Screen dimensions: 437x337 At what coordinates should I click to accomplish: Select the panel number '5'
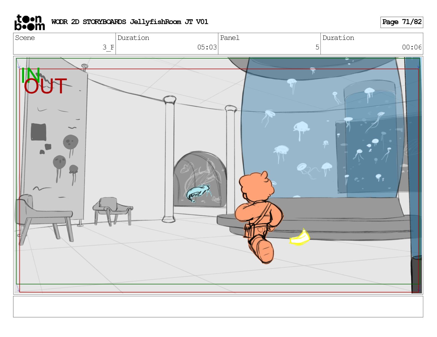pyautogui.click(x=317, y=47)
